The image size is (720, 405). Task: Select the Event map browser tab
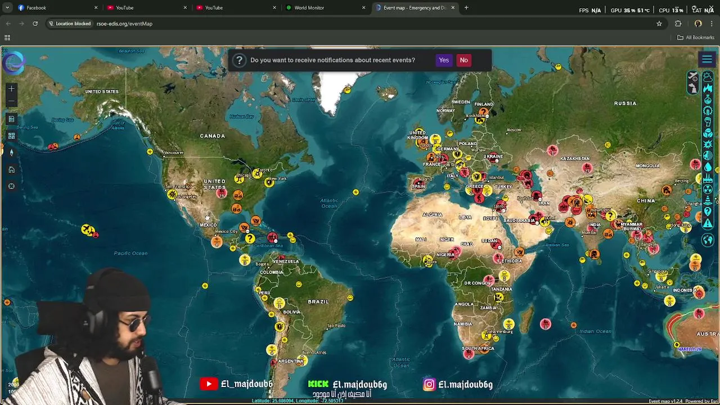click(x=415, y=8)
